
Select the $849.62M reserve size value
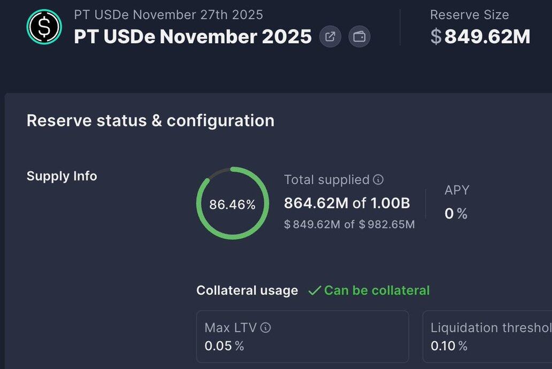480,36
